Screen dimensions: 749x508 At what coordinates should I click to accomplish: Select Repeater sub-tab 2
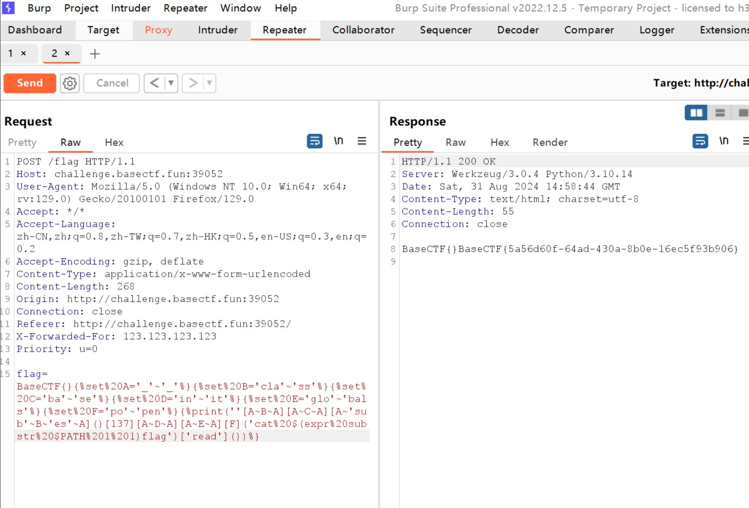(54, 53)
